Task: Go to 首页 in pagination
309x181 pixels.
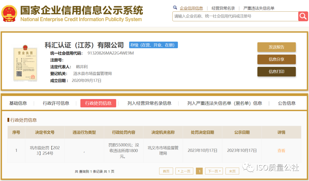Action: point(166,171)
